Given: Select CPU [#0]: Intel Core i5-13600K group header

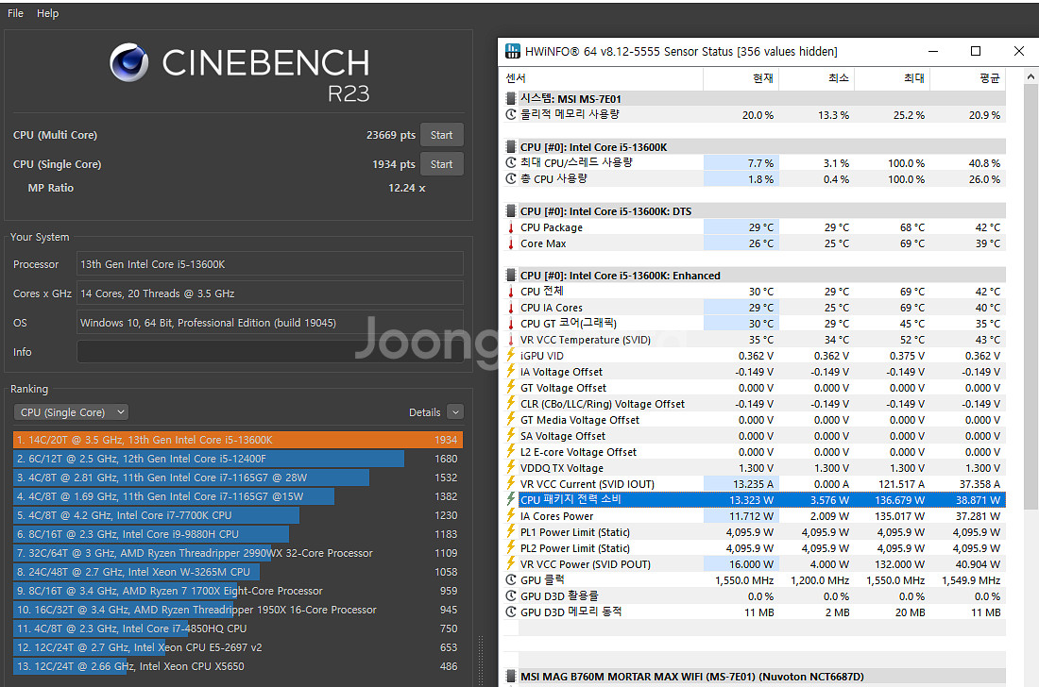Looking at the screenshot, I should (x=755, y=147).
